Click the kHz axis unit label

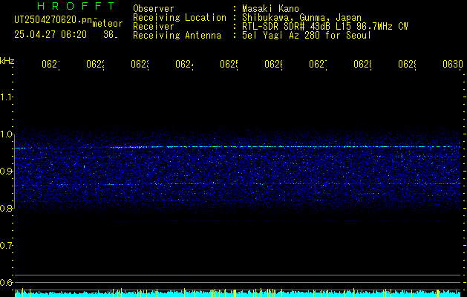click(x=7, y=61)
